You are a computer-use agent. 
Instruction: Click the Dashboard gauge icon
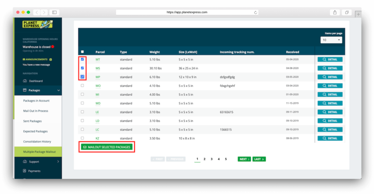pos(25,81)
